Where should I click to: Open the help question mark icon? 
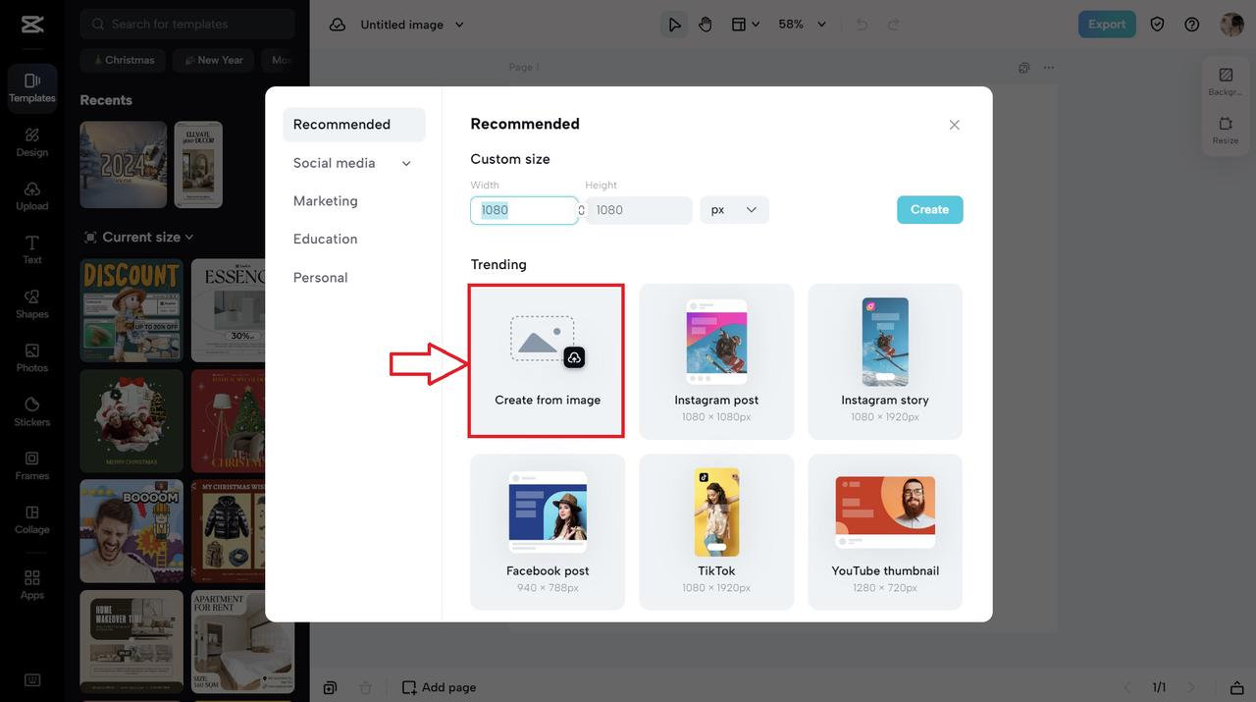[x=1192, y=25]
